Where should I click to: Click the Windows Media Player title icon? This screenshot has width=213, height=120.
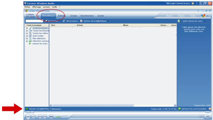[26, 11]
